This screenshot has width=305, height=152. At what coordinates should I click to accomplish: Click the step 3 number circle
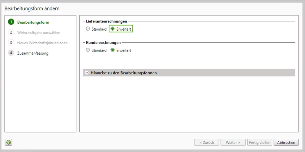click(11, 42)
